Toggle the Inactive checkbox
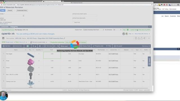The width and height of the screenshot is (180, 101). pos(73,22)
